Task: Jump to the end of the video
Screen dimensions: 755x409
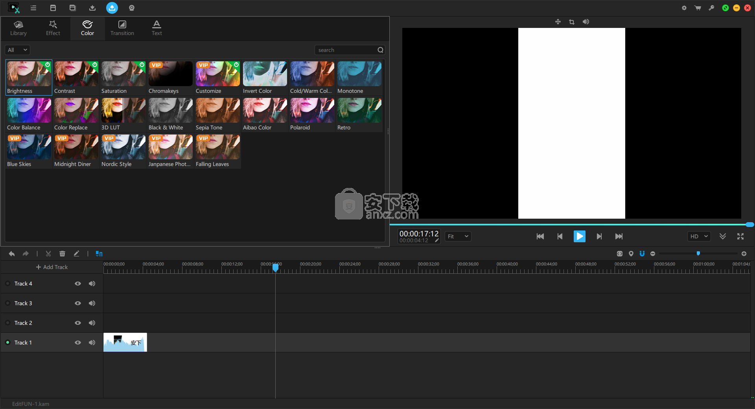Action: (619, 236)
